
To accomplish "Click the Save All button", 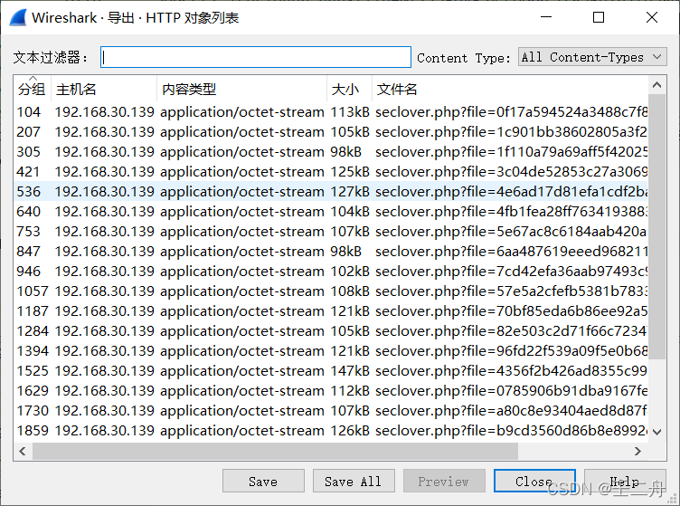I will click(x=354, y=482).
